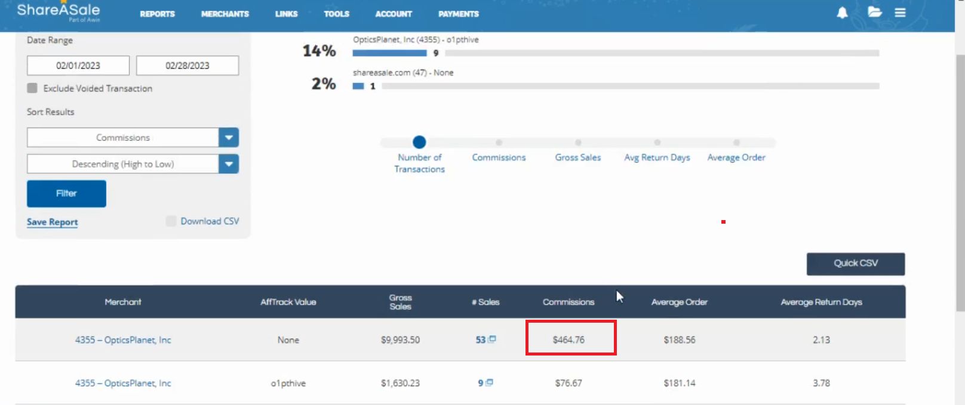Open the notifications bell icon
Viewport: 965px width, 405px height.
pyautogui.click(x=842, y=13)
